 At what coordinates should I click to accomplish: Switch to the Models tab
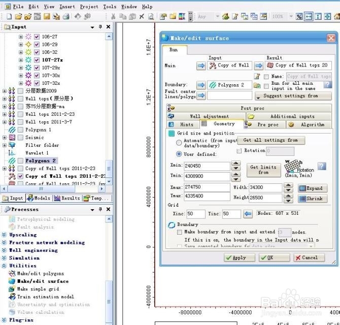(39, 198)
